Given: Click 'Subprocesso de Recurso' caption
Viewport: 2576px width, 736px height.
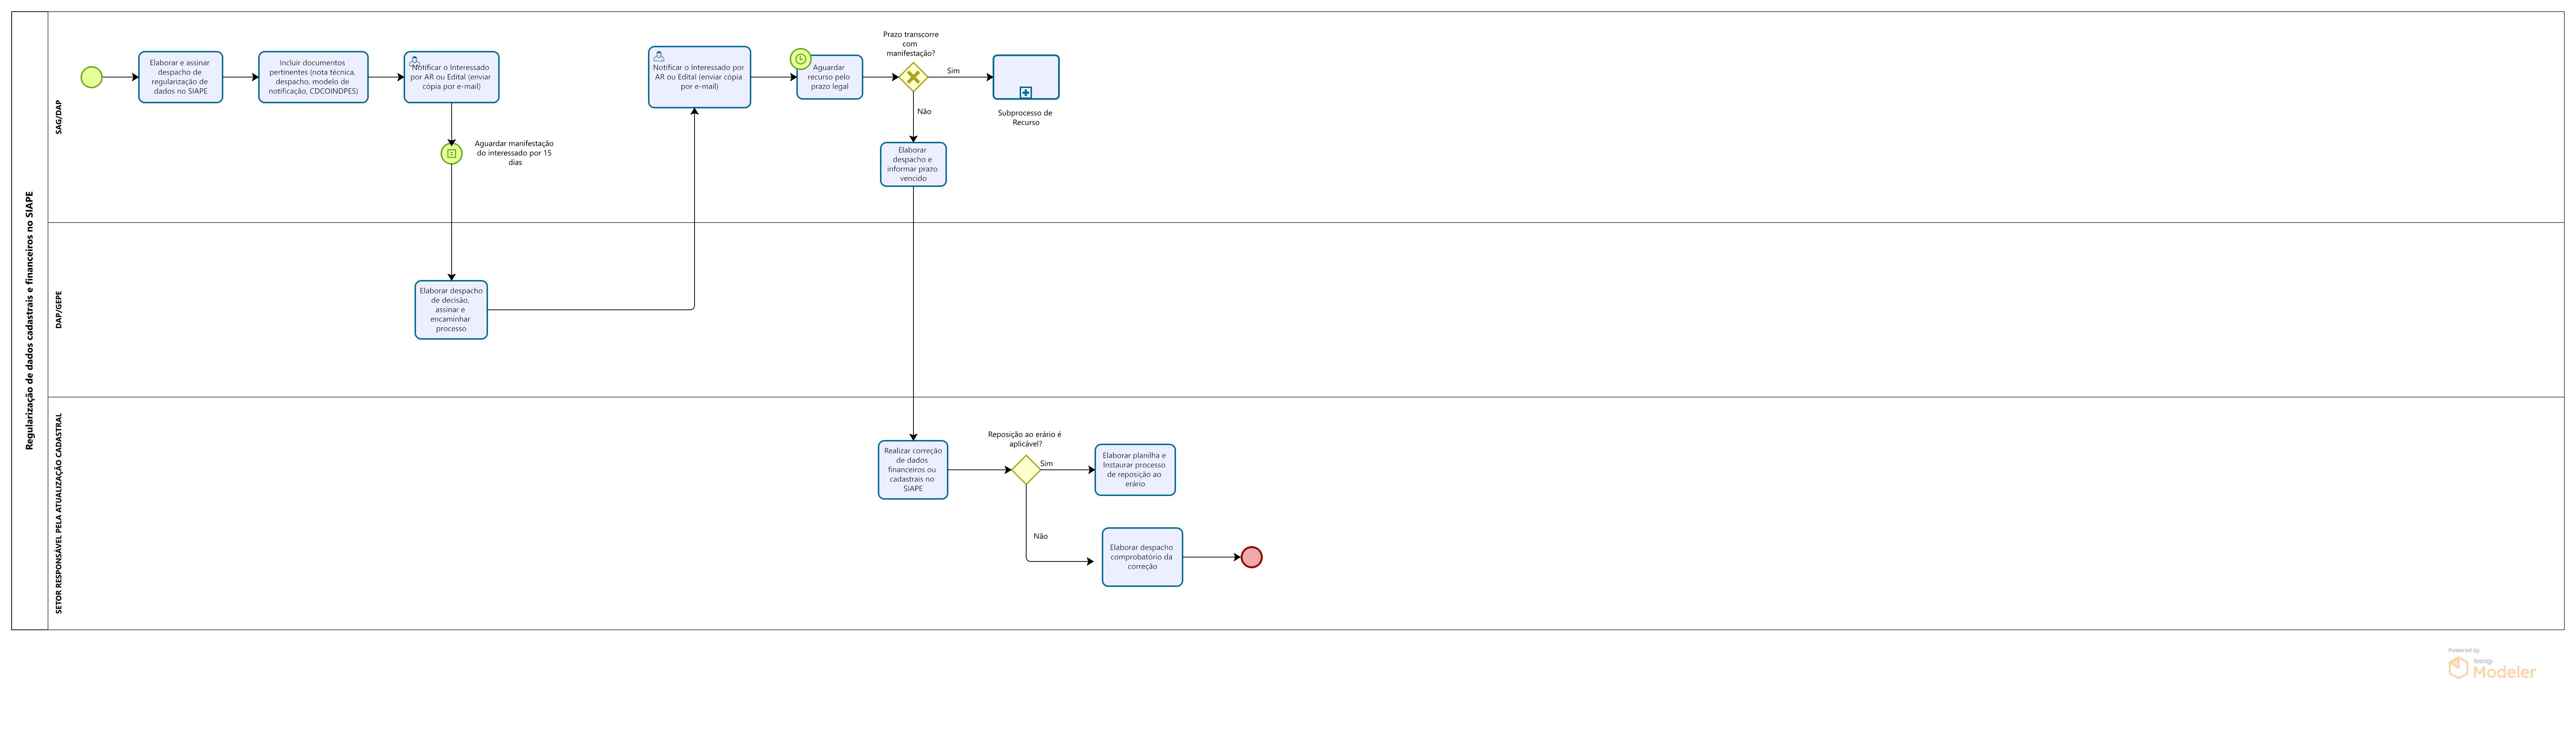Looking at the screenshot, I should pos(1025,118).
